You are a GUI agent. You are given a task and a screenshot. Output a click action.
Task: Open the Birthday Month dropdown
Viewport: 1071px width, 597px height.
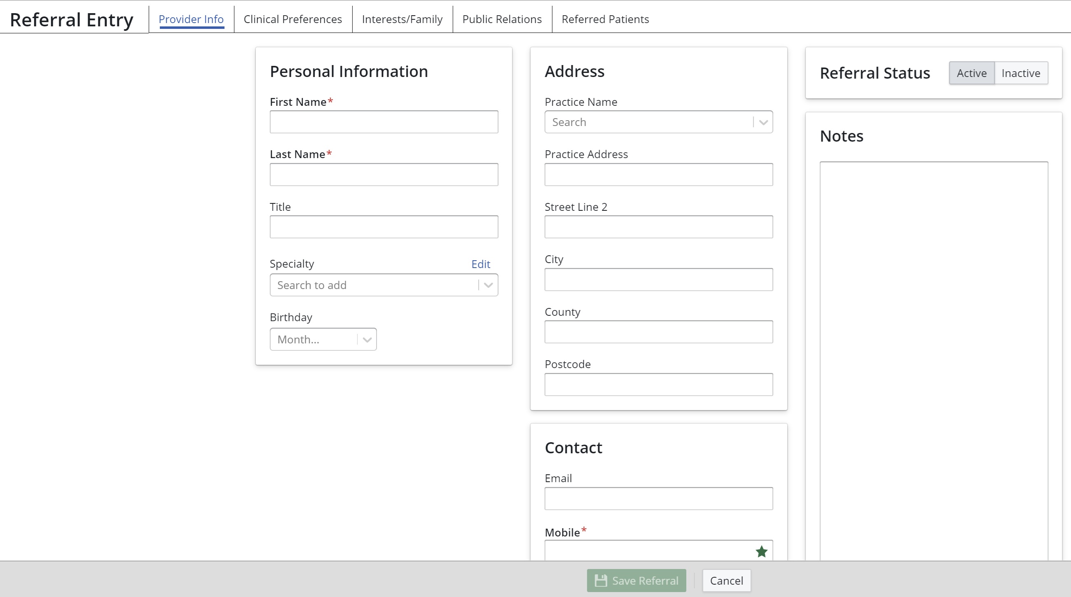pyautogui.click(x=323, y=339)
